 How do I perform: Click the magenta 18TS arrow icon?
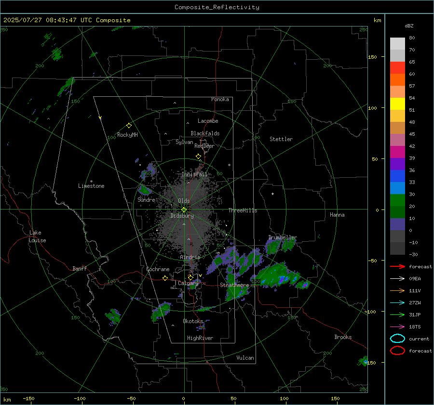pos(397,327)
